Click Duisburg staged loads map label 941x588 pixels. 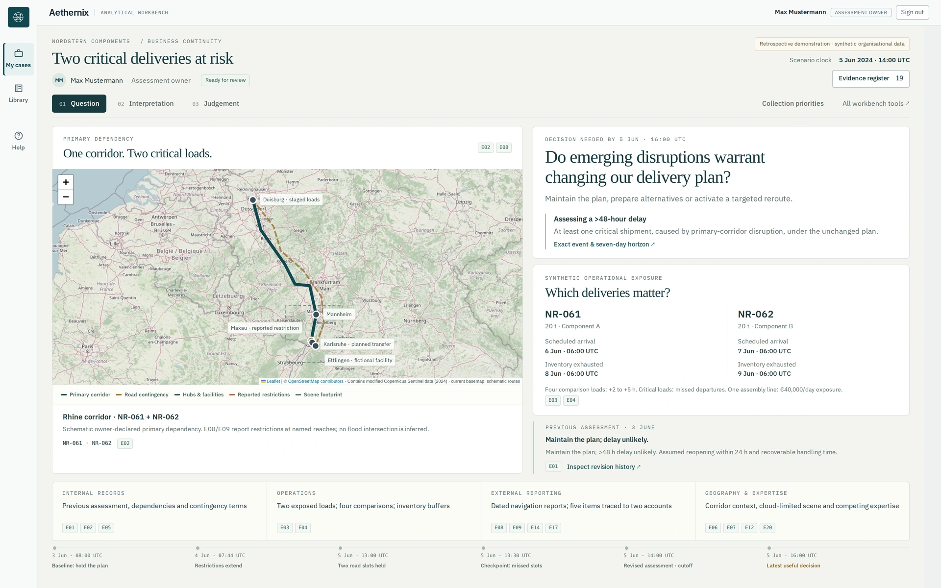291,200
